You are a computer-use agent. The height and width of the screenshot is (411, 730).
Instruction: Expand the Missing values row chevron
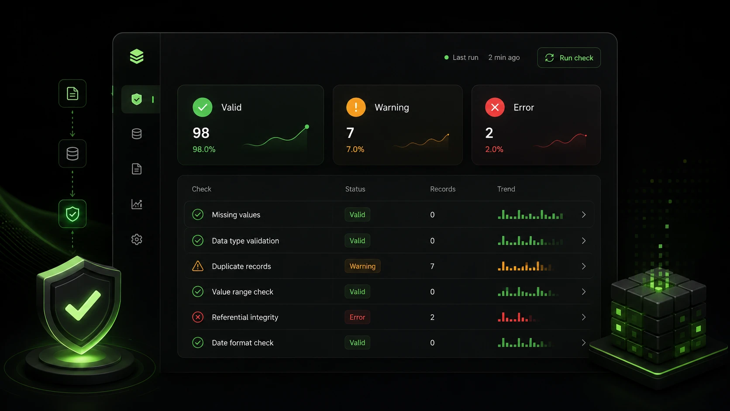point(584,214)
